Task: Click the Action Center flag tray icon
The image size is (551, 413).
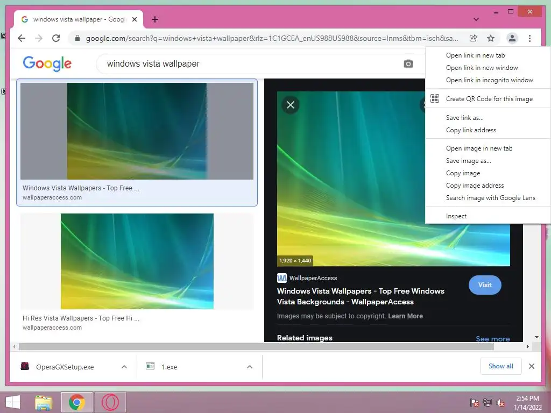Action: pyautogui.click(x=475, y=403)
